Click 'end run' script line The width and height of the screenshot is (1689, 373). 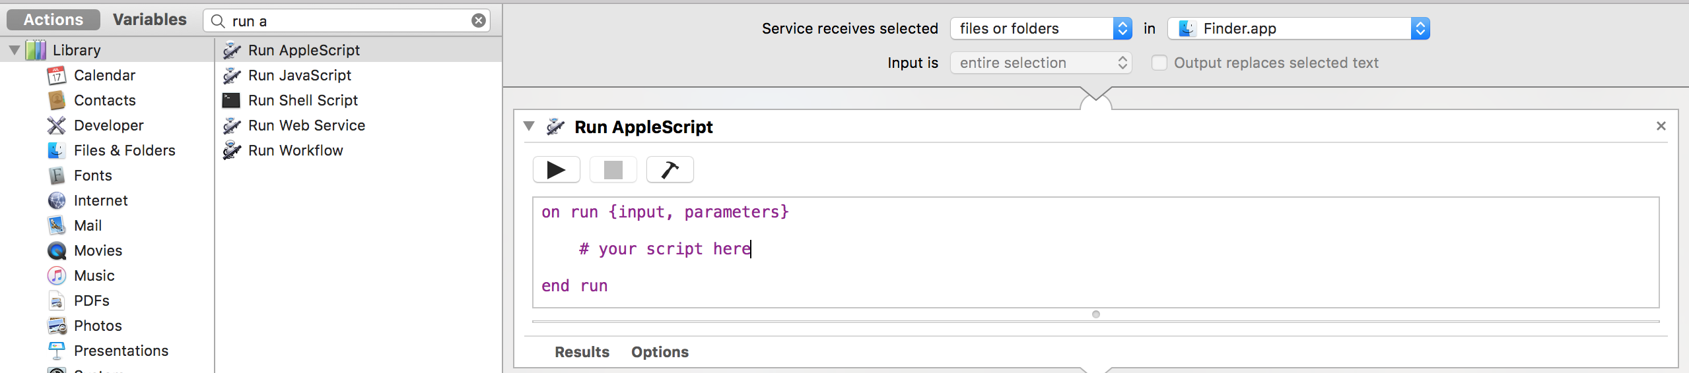coord(574,286)
